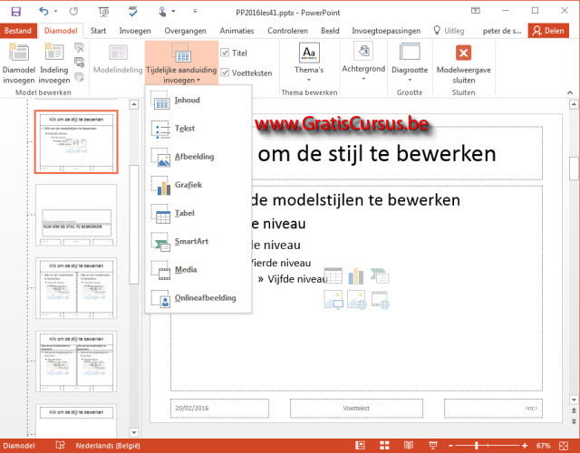Expand Tijdelijke aanduiding invoegen dropdown
This screenshot has width=580, height=453.
click(181, 63)
